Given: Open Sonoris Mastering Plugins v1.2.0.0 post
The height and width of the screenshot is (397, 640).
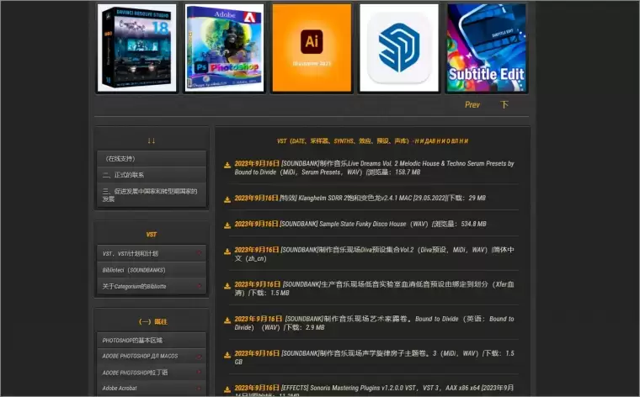Looking at the screenshot, I should coord(374,390).
